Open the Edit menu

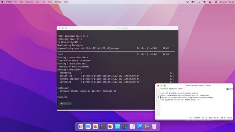point(21,2)
